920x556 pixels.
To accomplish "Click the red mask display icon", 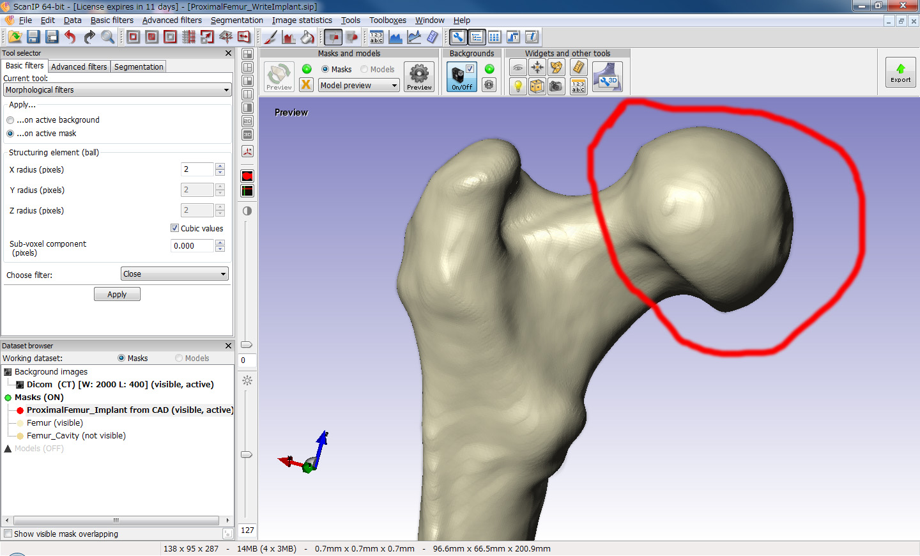I will (247, 176).
